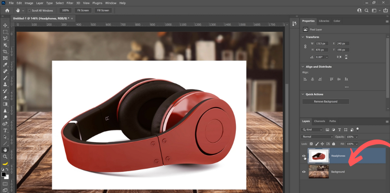Click the Fit Screen button
The height and width of the screenshot is (193, 390).
[83, 10]
